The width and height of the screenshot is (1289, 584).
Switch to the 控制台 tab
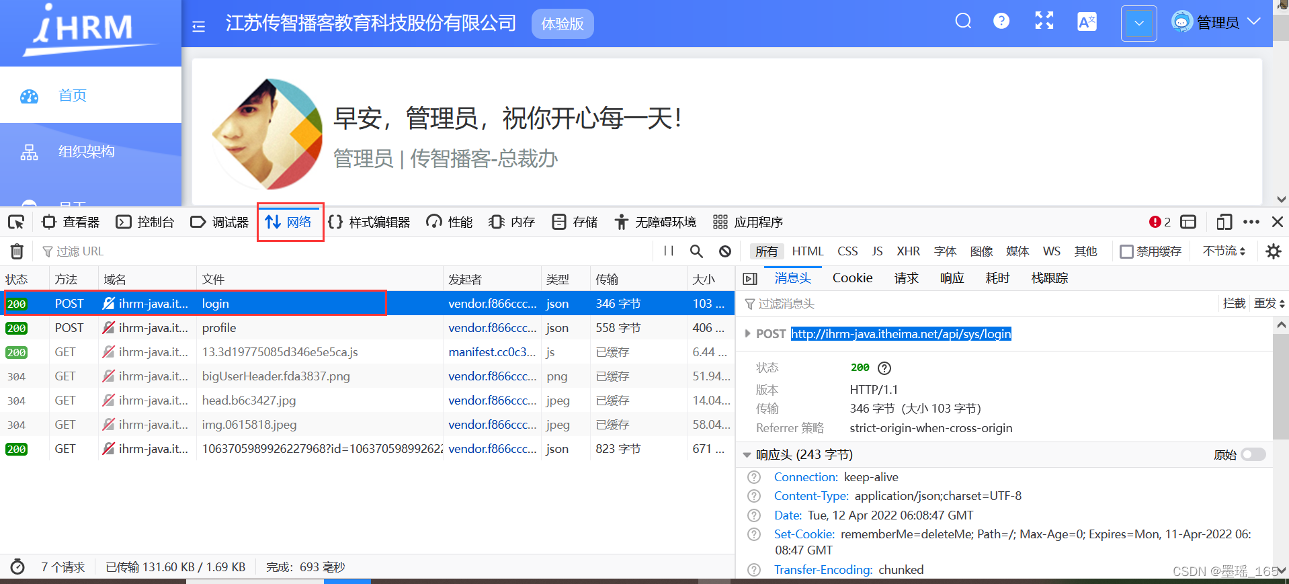click(x=145, y=222)
